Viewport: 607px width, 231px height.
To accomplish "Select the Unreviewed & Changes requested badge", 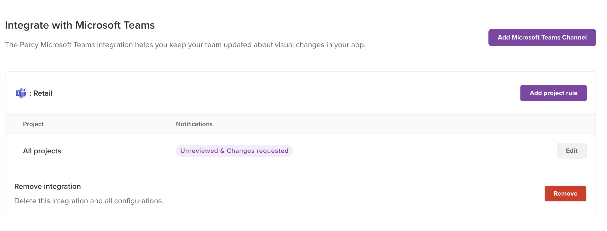I will coord(234,151).
